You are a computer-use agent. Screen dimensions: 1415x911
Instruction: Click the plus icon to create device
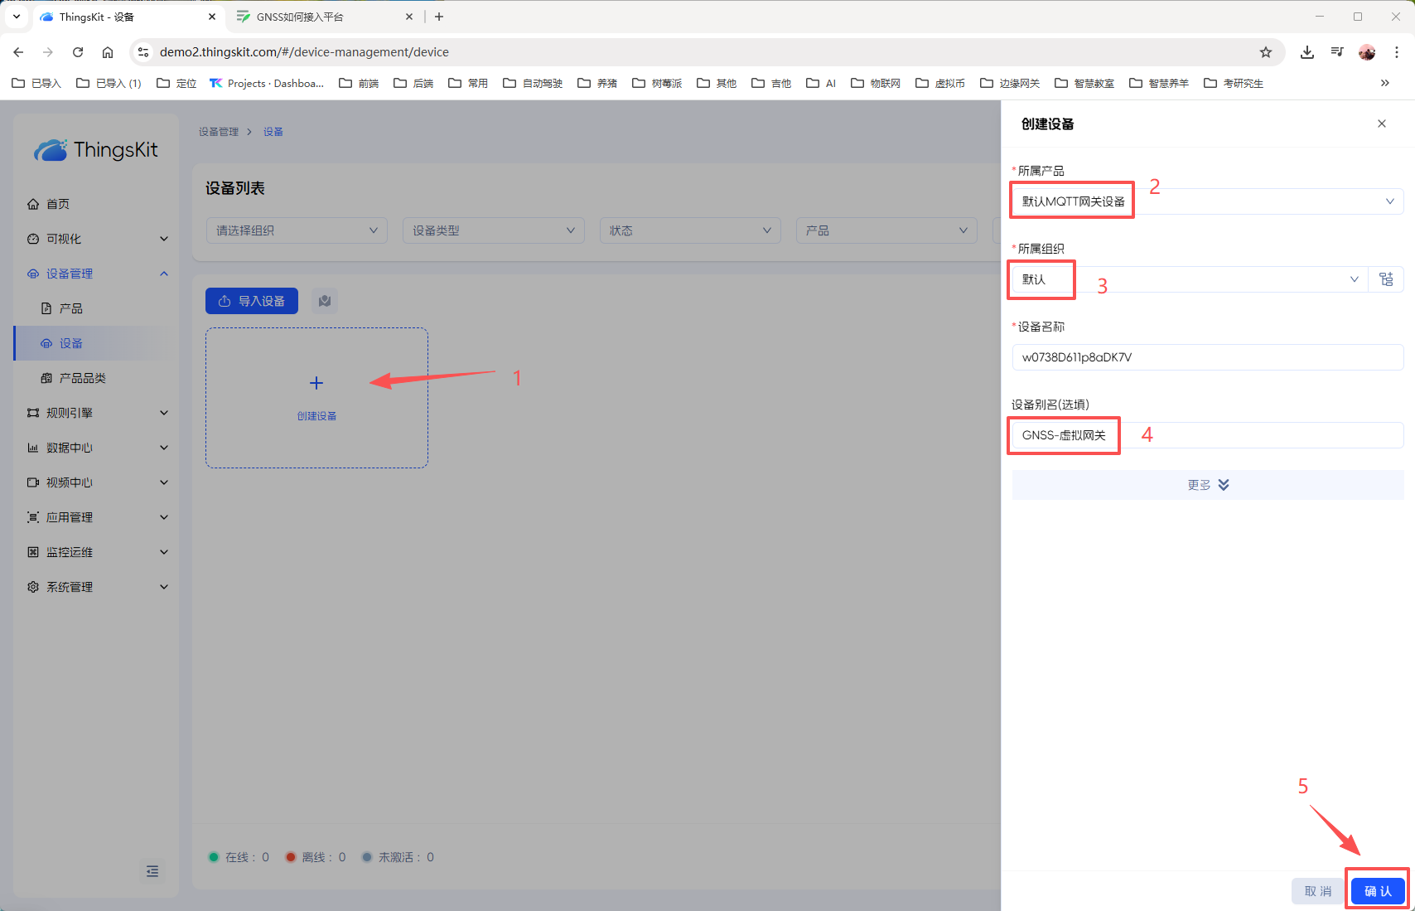click(x=316, y=383)
